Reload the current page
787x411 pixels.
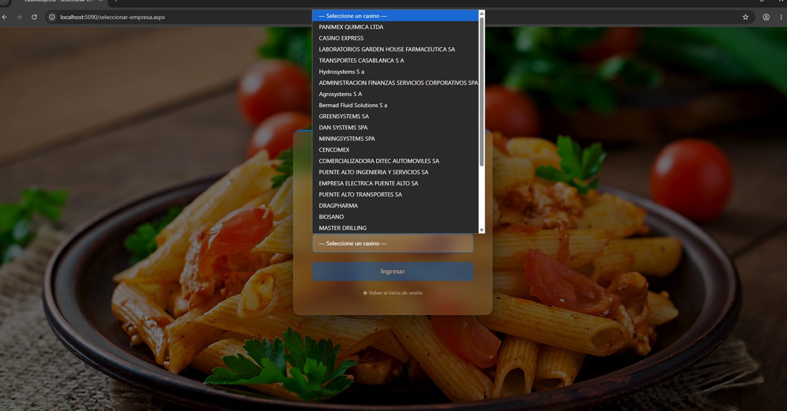pyautogui.click(x=34, y=17)
